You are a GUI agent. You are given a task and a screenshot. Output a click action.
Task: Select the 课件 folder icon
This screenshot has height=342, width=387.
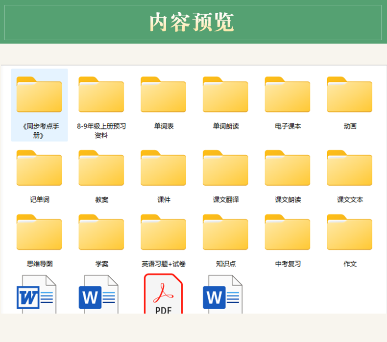coord(164,168)
